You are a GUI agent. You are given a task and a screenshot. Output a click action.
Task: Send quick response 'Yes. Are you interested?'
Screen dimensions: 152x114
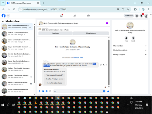(x=54, y=75)
